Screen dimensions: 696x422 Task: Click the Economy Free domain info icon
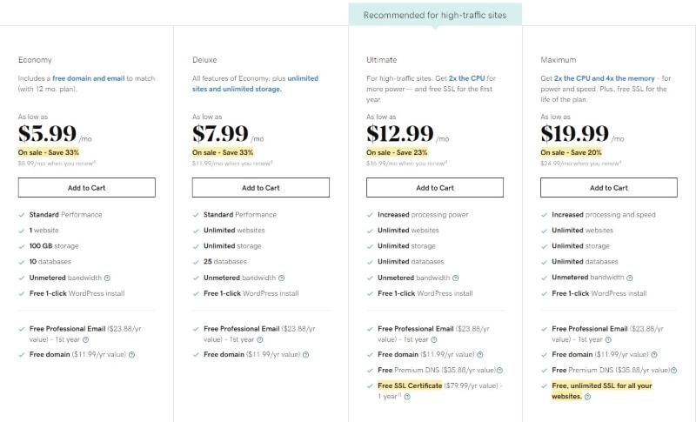[x=131, y=355]
